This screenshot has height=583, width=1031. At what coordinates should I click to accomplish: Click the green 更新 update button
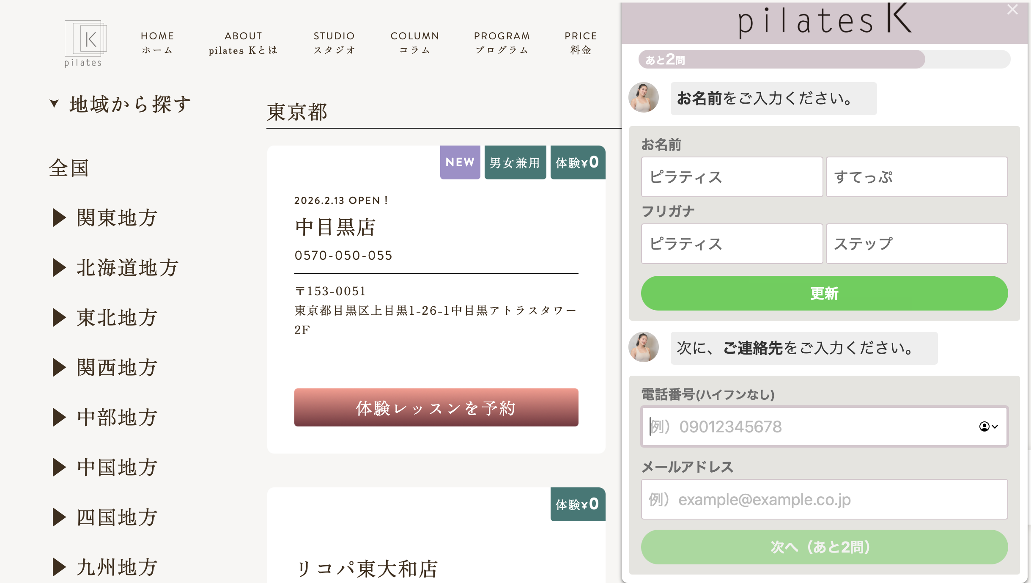[x=824, y=293]
